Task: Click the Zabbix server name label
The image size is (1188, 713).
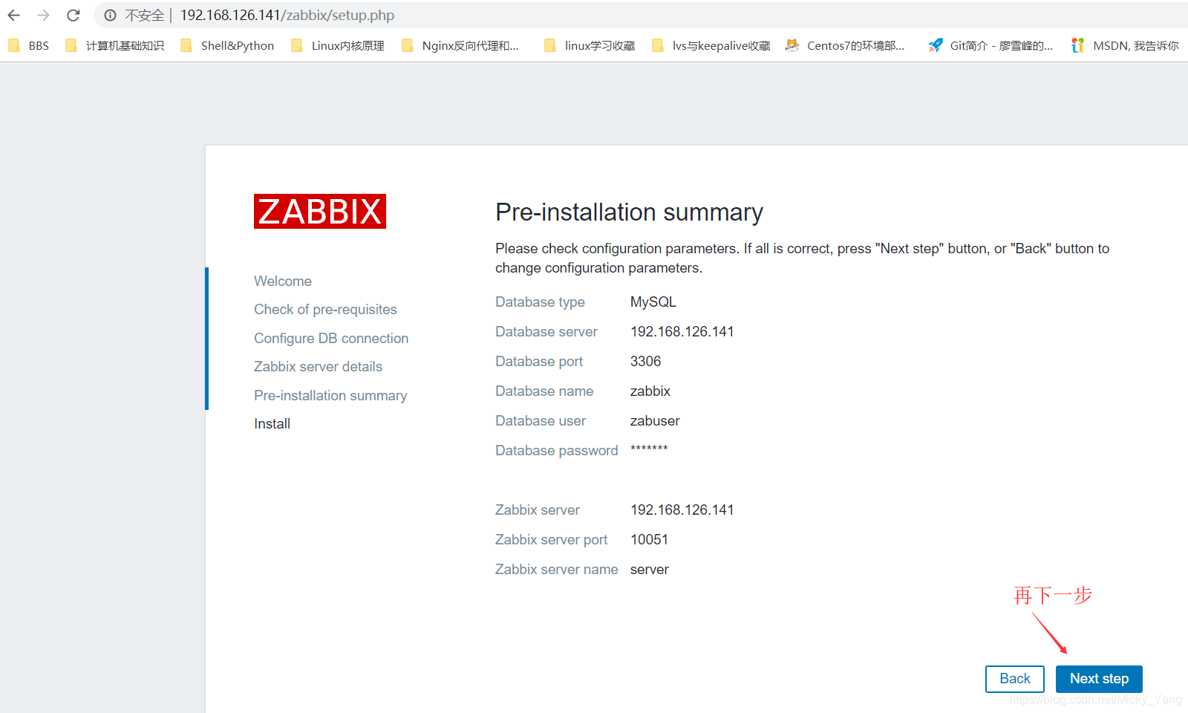Action: (557, 570)
